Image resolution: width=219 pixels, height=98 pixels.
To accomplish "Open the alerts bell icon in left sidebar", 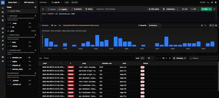I will [x=3, y=16].
